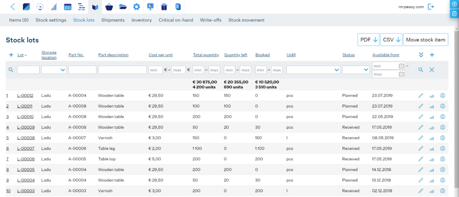
Task: Click the logout arrow icon next to mrpeasy.com
Action: click(431, 7)
